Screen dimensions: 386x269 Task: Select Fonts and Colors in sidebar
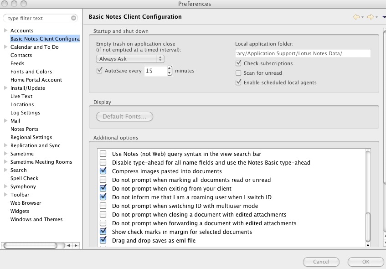31,72
